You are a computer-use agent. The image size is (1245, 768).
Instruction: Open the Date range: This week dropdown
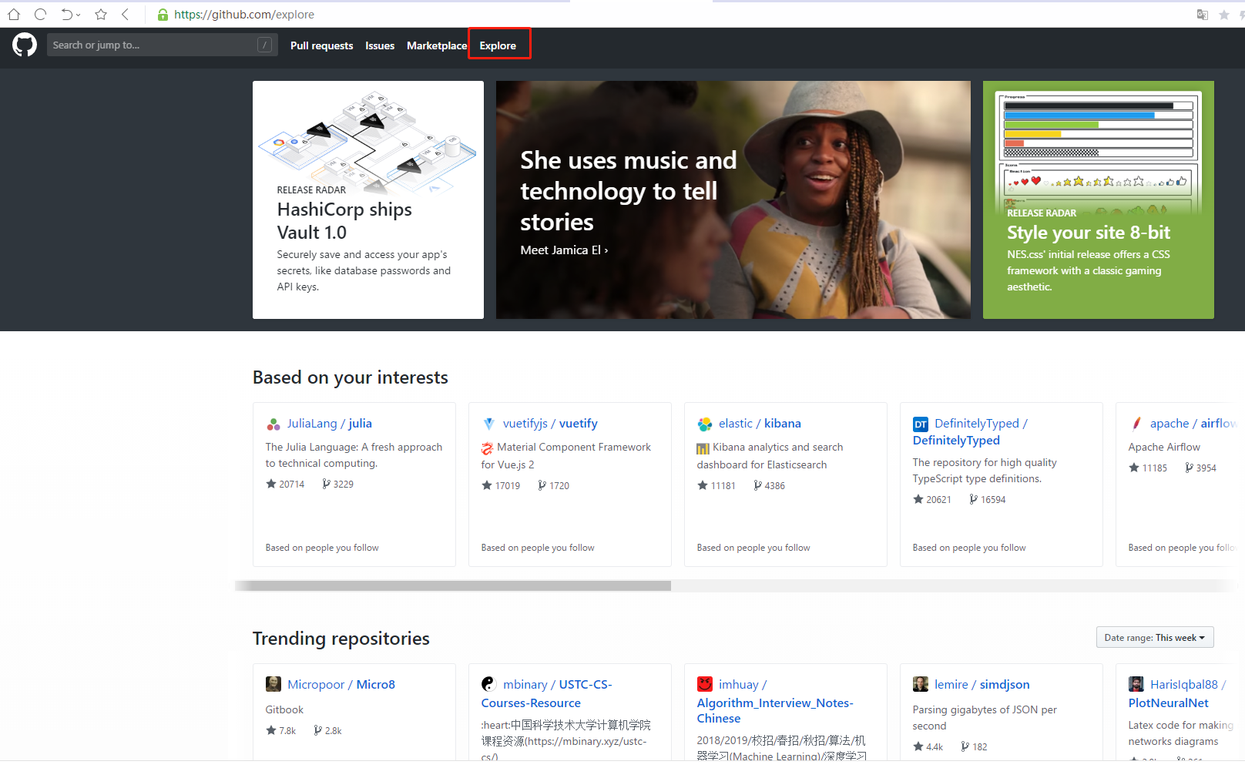tap(1155, 637)
